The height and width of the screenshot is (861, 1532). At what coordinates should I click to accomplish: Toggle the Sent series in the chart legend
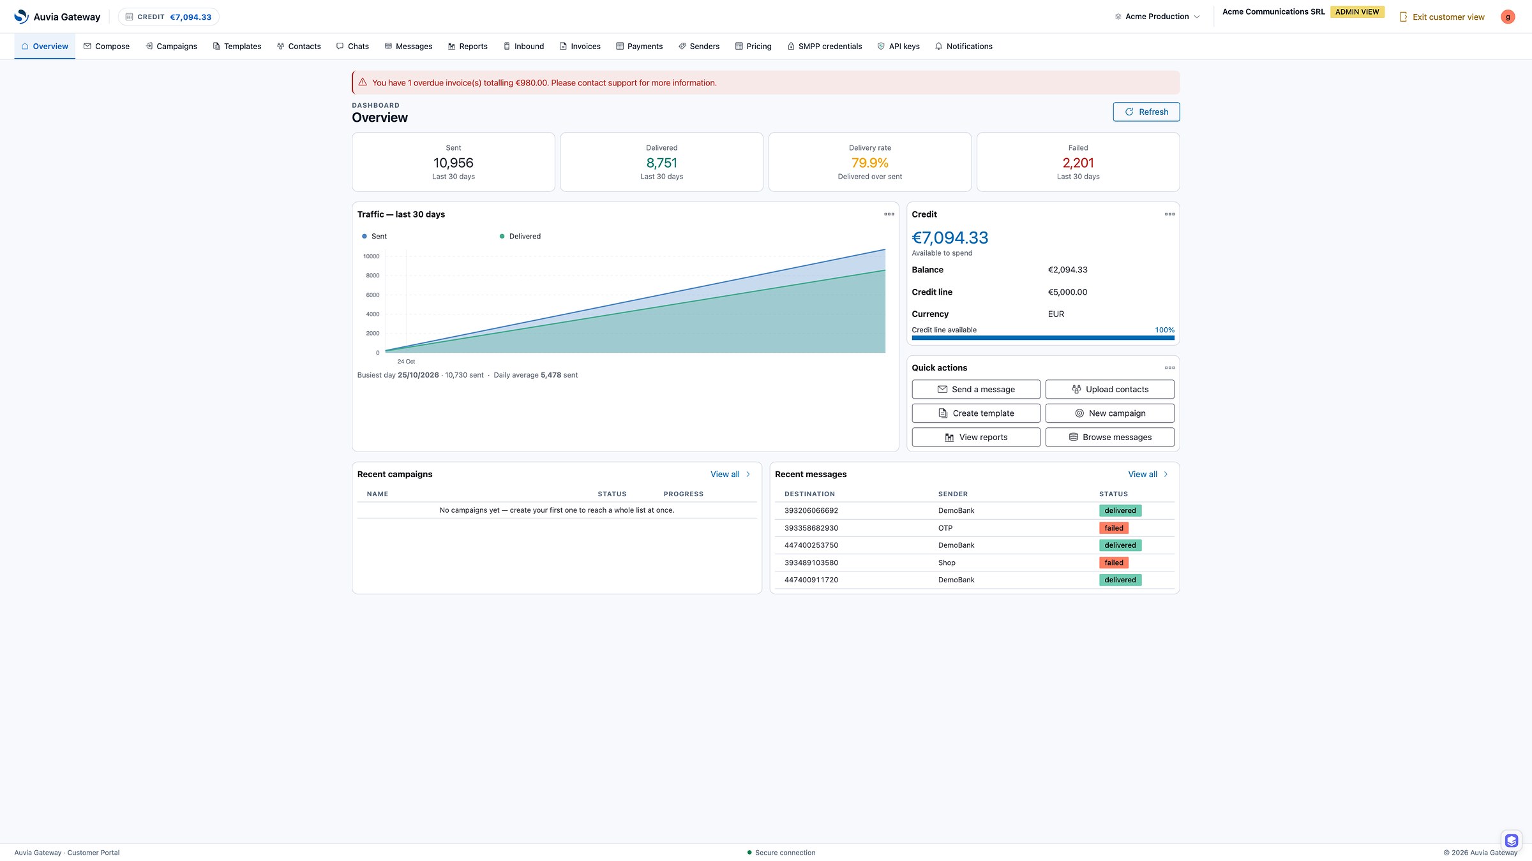click(375, 236)
